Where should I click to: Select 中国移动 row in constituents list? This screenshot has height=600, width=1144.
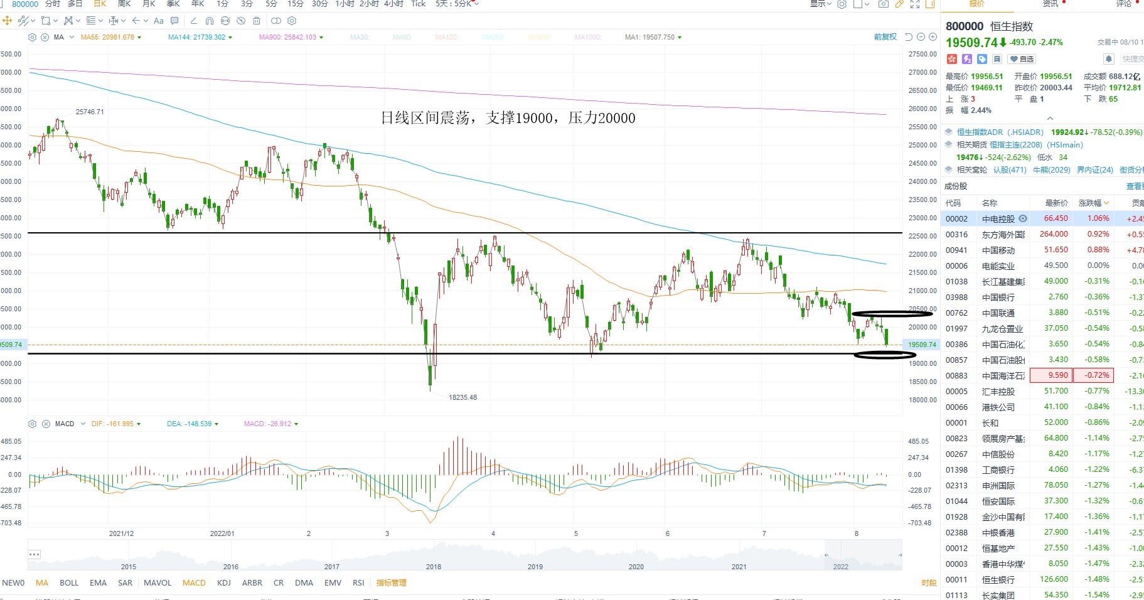(x=1042, y=250)
